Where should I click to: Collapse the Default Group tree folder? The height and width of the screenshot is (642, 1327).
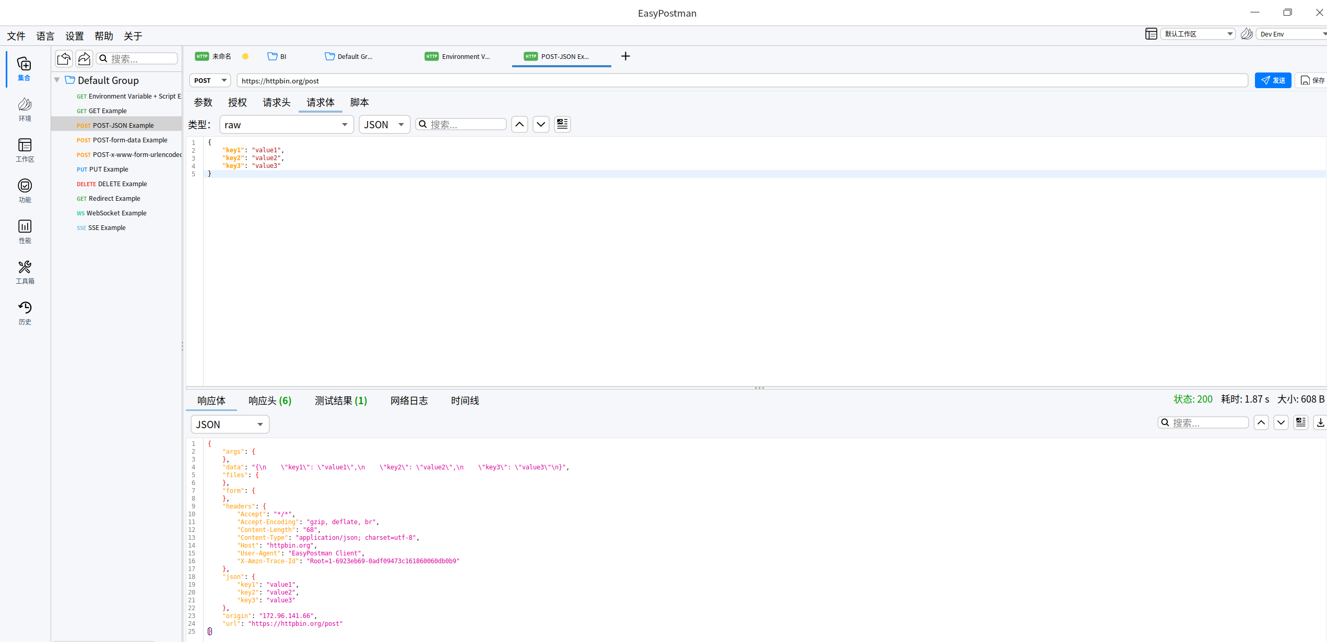[57, 80]
